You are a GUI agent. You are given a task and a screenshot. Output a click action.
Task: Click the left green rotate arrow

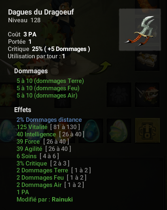[x=19, y=66]
